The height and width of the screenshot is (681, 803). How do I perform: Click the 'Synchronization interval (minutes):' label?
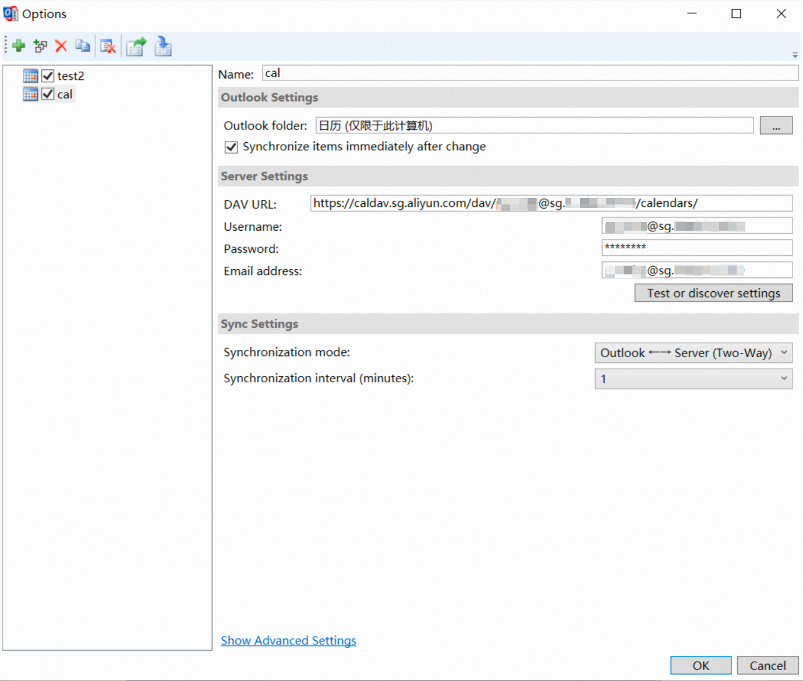tap(319, 378)
